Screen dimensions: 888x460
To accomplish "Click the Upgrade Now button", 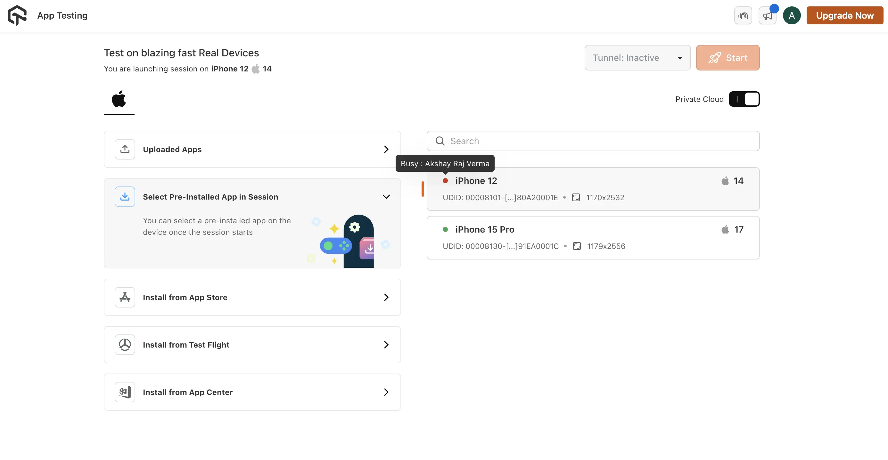I will click(x=844, y=16).
